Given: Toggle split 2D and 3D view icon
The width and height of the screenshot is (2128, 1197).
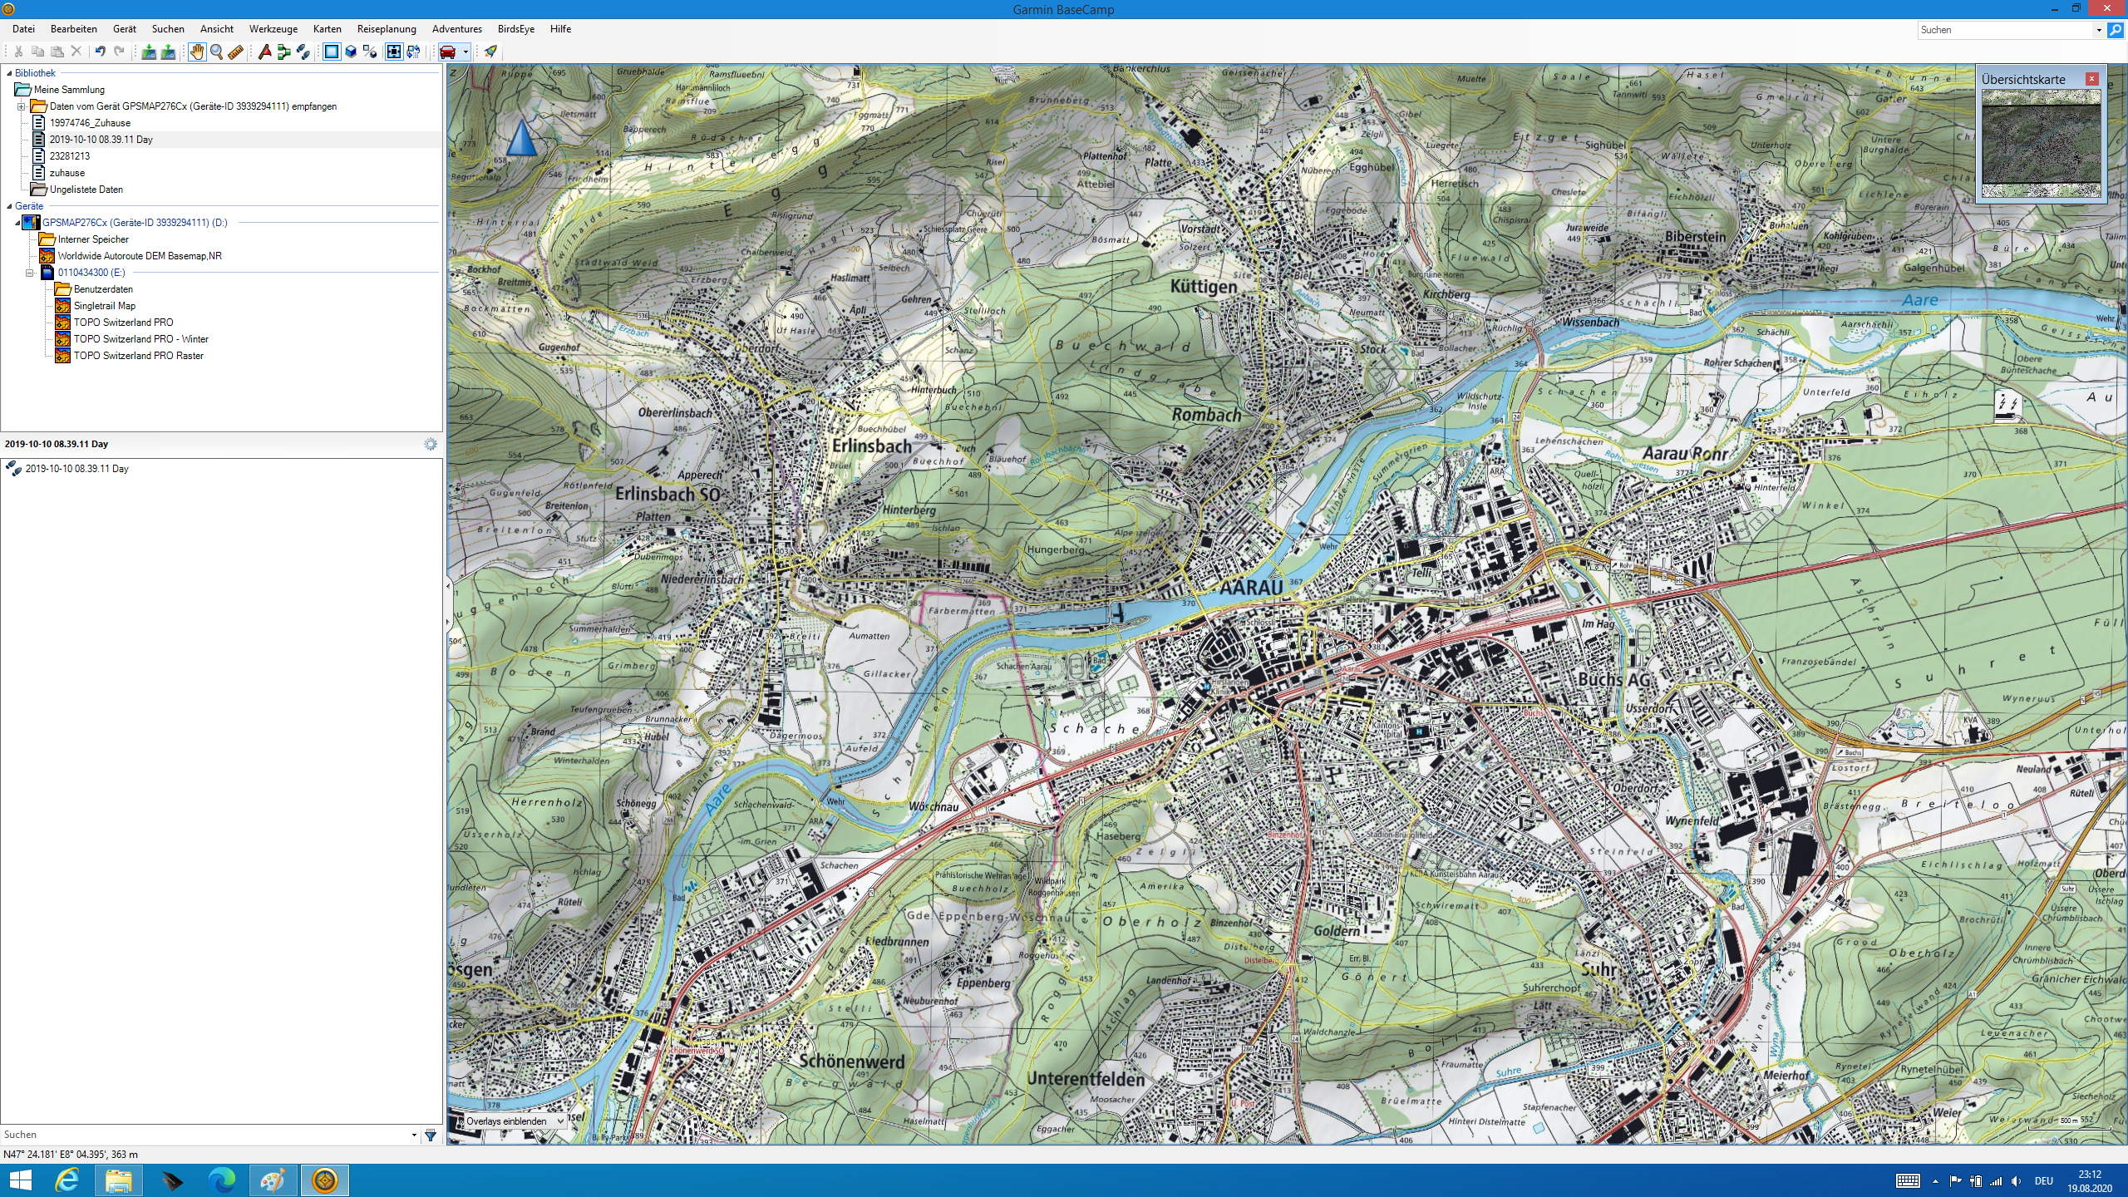Looking at the screenshot, I should coord(370,52).
